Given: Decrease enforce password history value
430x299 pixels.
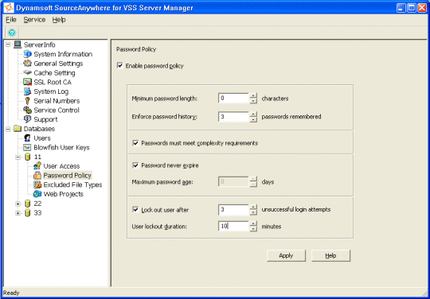Looking at the screenshot, I should point(253,119).
